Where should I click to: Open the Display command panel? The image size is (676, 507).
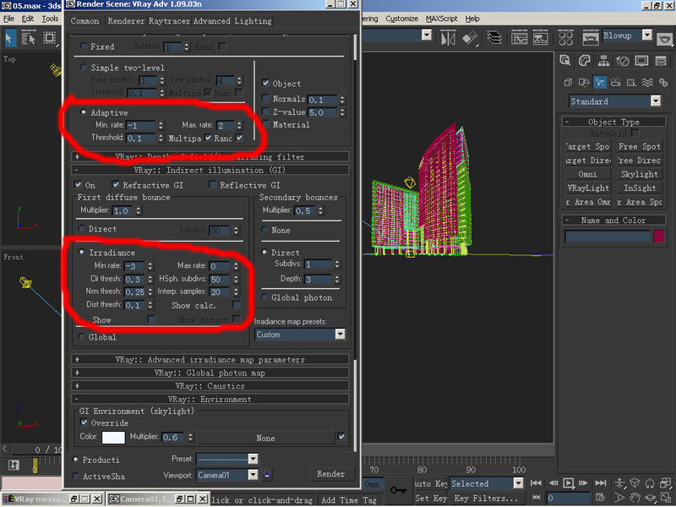pyautogui.click(x=641, y=61)
